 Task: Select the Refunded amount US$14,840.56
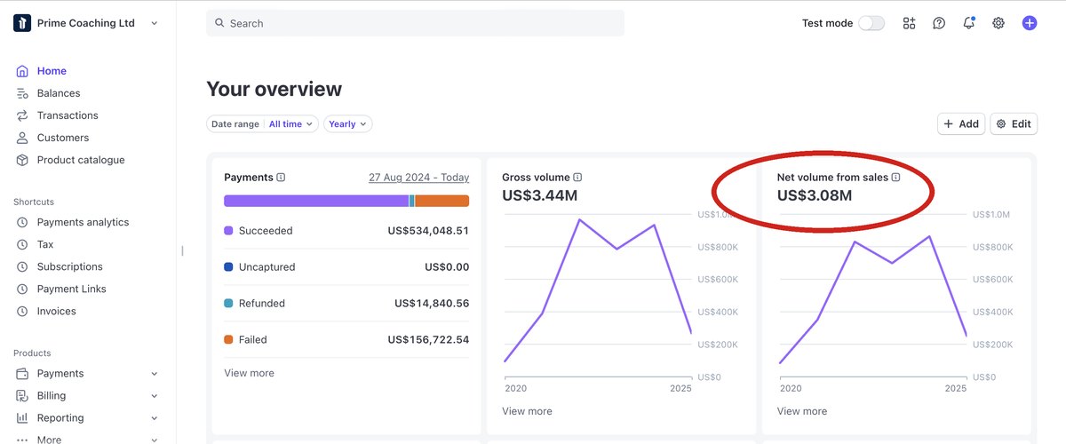pyautogui.click(x=432, y=304)
